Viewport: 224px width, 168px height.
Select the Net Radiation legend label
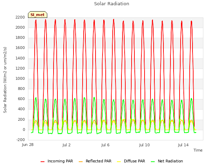click(x=170, y=161)
